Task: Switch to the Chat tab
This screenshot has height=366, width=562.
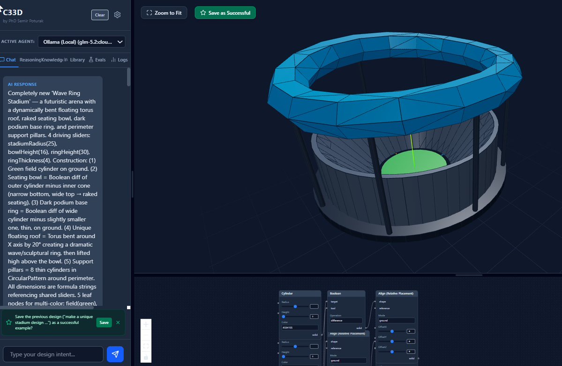Action: [8, 60]
